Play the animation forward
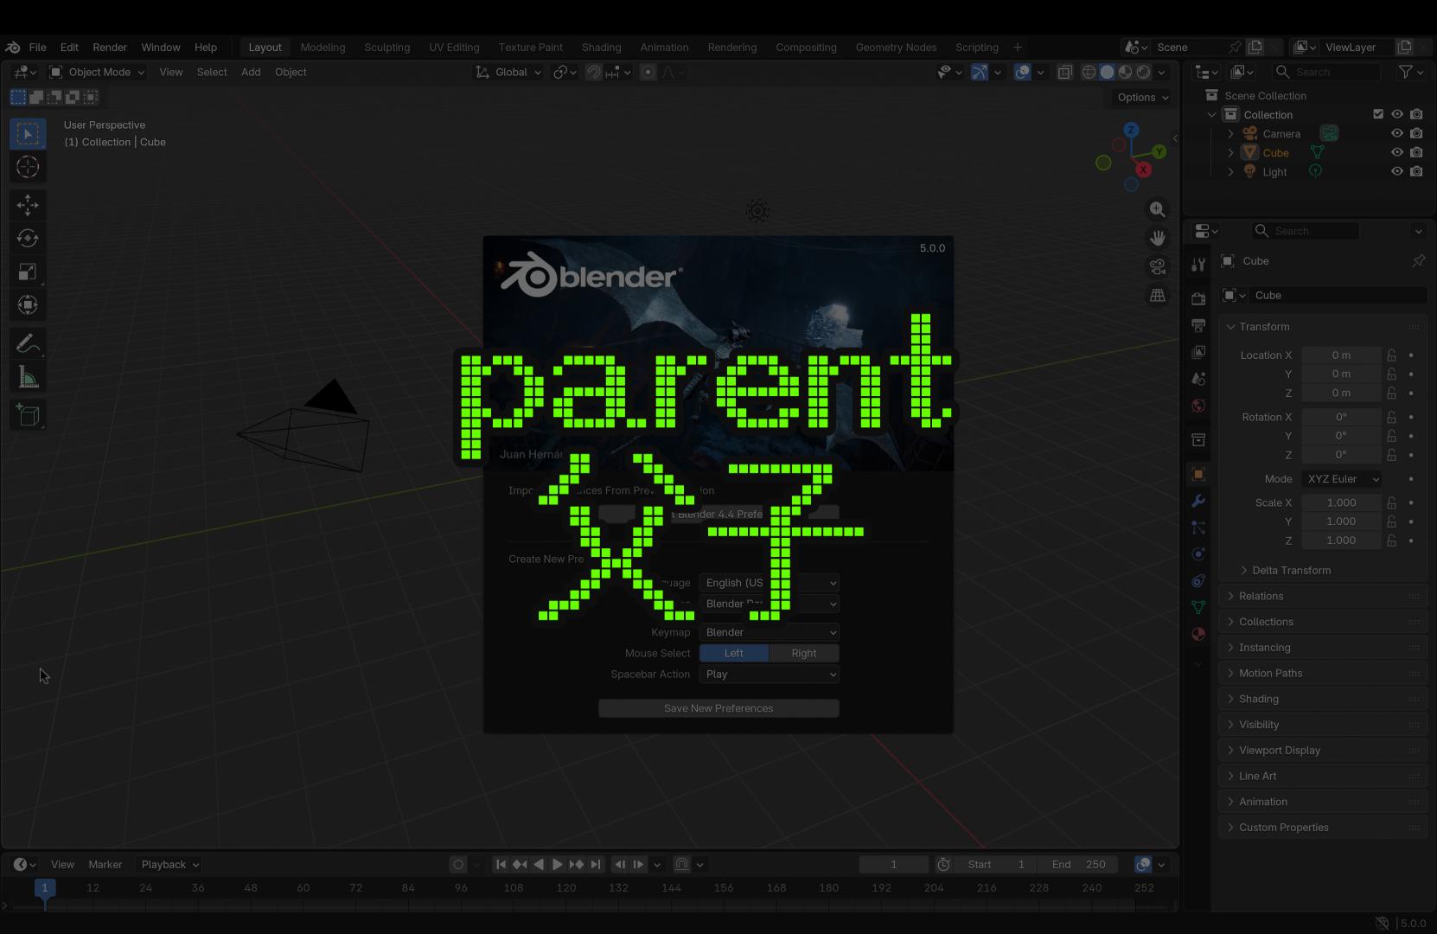1437x934 pixels. [557, 864]
